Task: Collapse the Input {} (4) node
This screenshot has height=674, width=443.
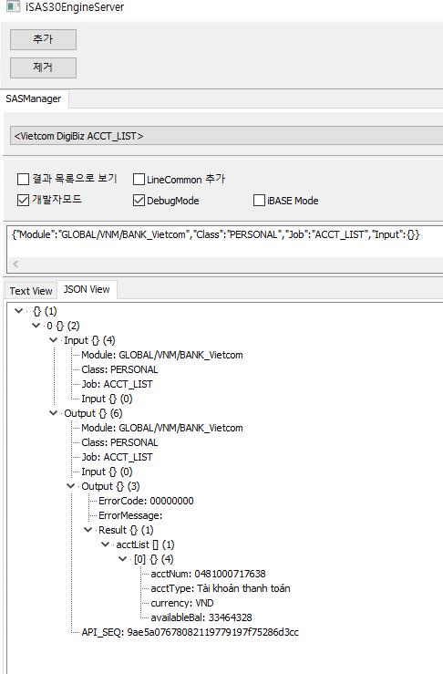Action: [x=53, y=340]
